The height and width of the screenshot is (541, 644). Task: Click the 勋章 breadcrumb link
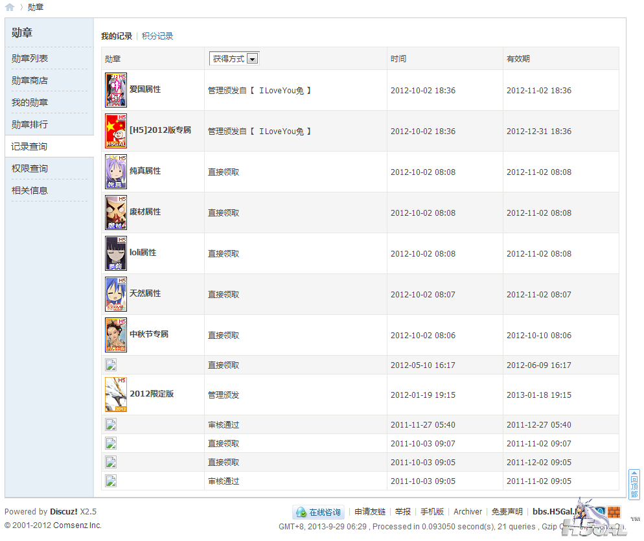(x=36, y=7)
